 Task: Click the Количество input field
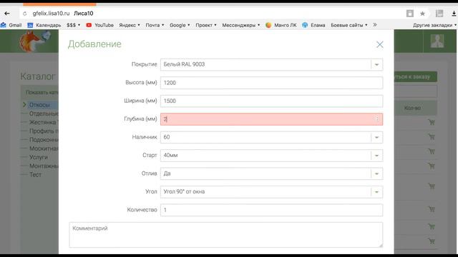[271, 210]
